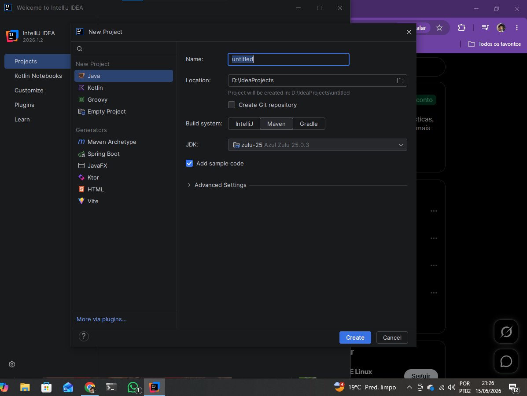This screenshot has height=396, width=527.
Task: Open the Chrome extensions puzzle icon
Action: point(461,28)
